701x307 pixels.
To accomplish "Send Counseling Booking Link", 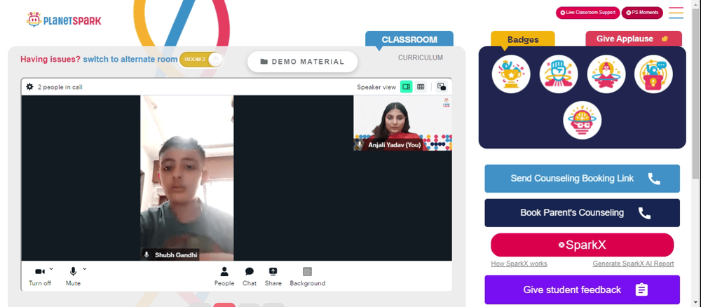I will tap(582, 178).
